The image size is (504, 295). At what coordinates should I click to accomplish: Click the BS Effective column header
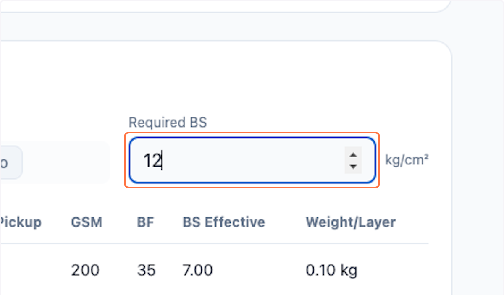point(224,222)
